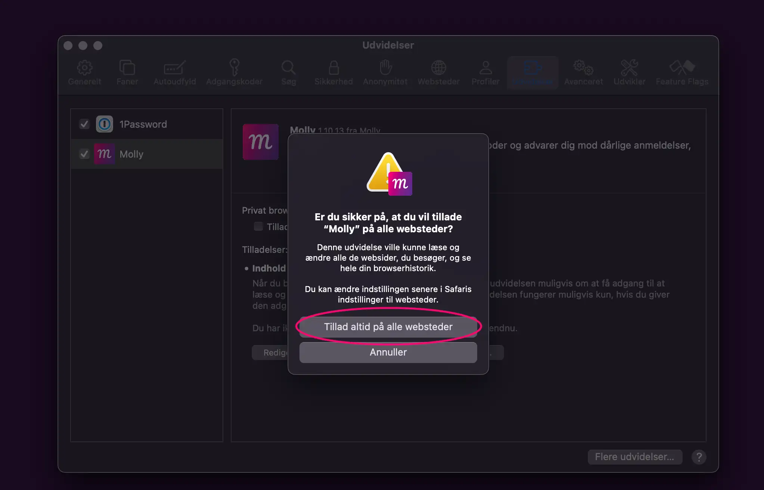The image size is (764, 490).
Task: Click Tillad altid på alle websteder
Action: click(388, 327)
